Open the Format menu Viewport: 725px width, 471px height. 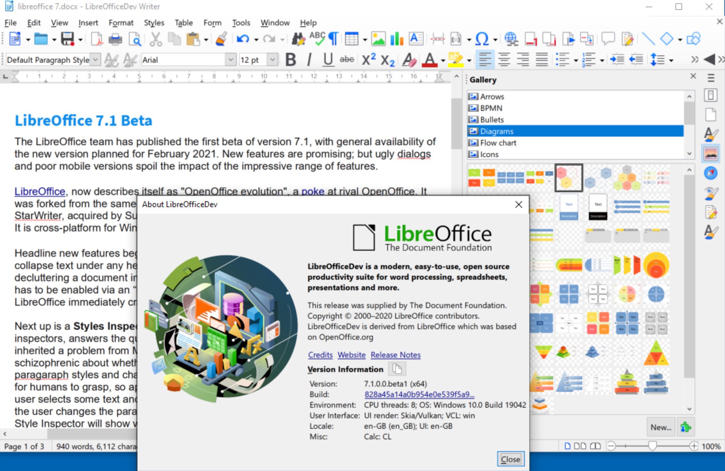pyautogui.click(x=121, y=22)
